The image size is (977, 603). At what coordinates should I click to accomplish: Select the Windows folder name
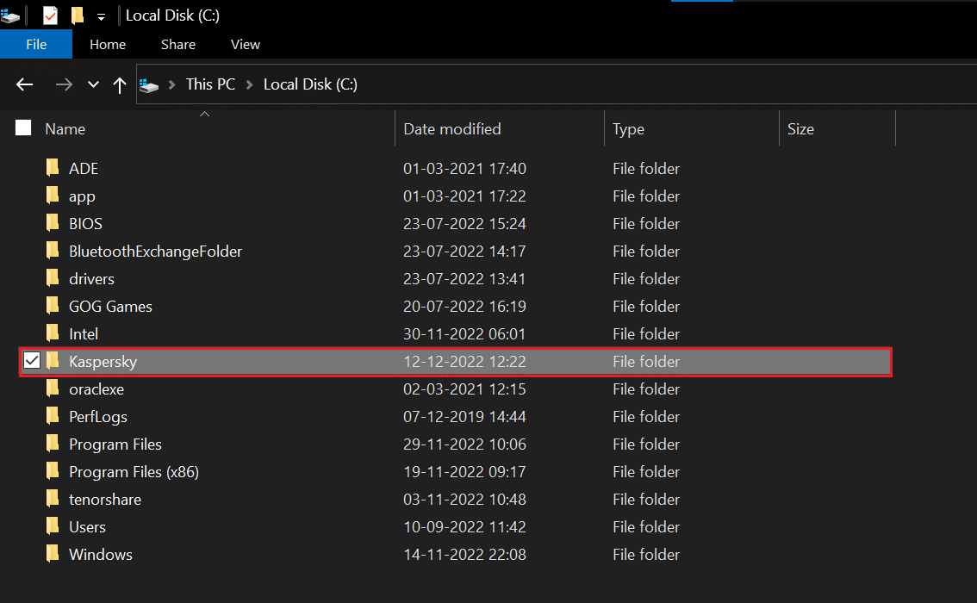click(100, 555)
